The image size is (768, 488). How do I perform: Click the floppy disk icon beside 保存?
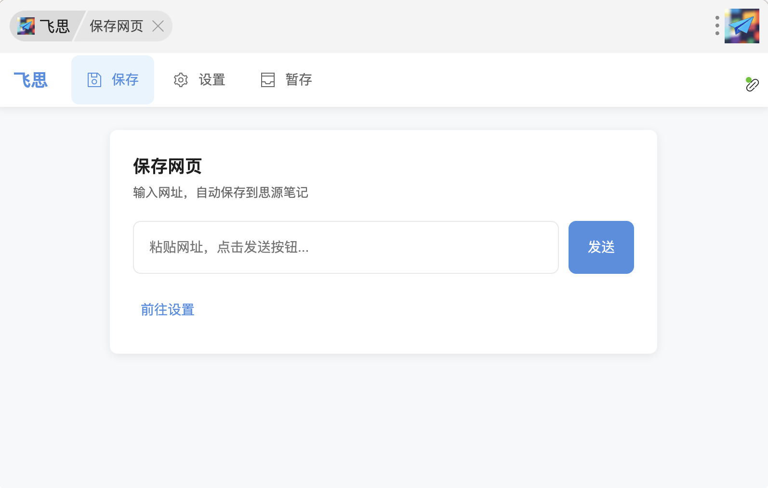pos(94,80)
